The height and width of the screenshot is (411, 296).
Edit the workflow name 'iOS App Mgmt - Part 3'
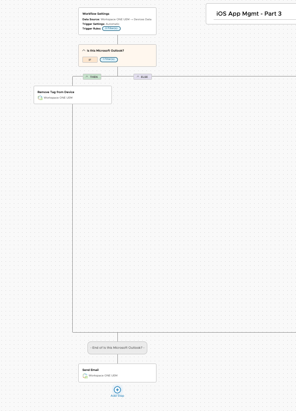(x=249, y=14)
